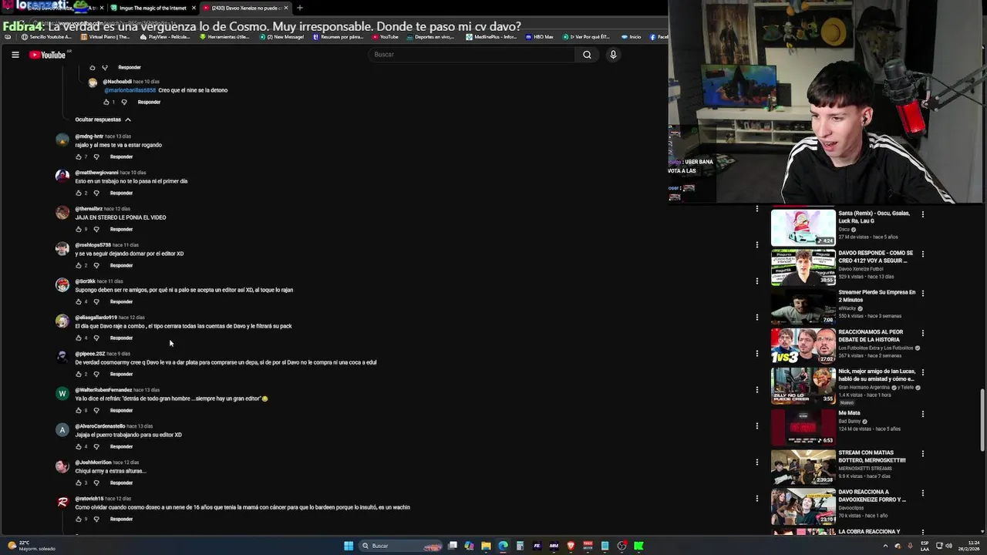
Task: Open options for 'Santa (Remix)' video
Action: tap(923, 214)
